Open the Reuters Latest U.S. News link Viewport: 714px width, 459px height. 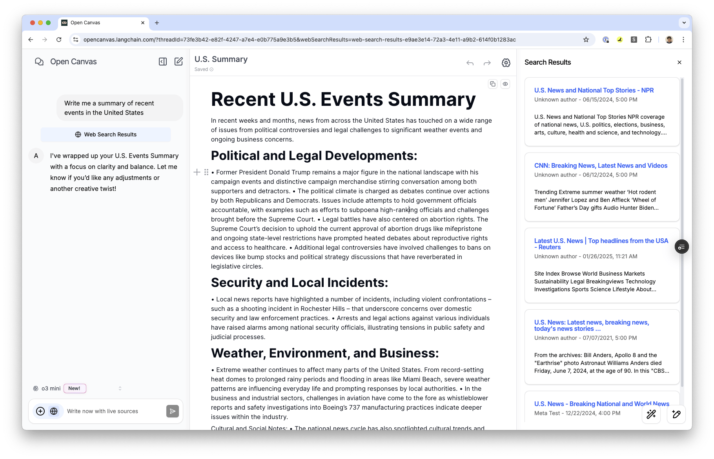coord(601,244)
